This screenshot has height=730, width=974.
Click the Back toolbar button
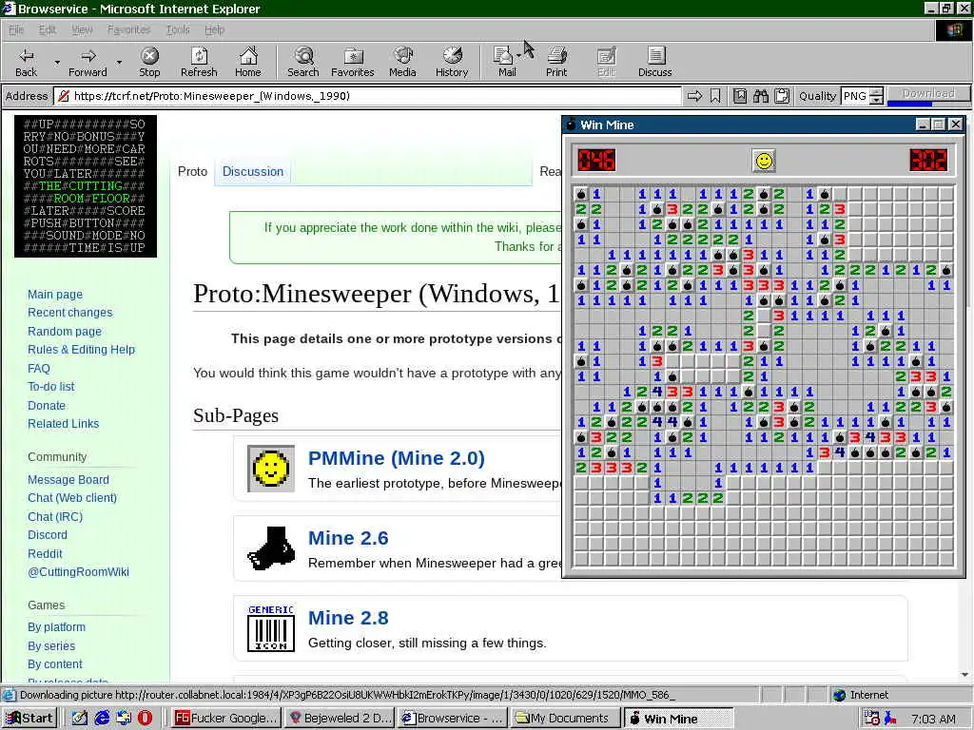pyautogui.click(x=26, y=62)
